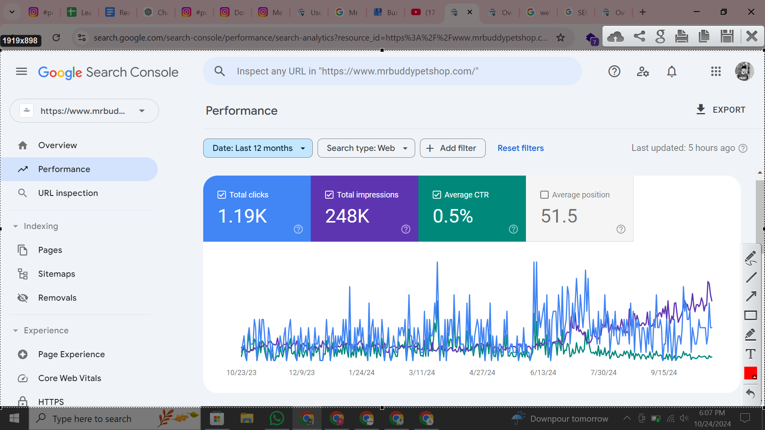Click the notifications bell icon
This screenshot has width=765, height=430.
coord(672,72)
